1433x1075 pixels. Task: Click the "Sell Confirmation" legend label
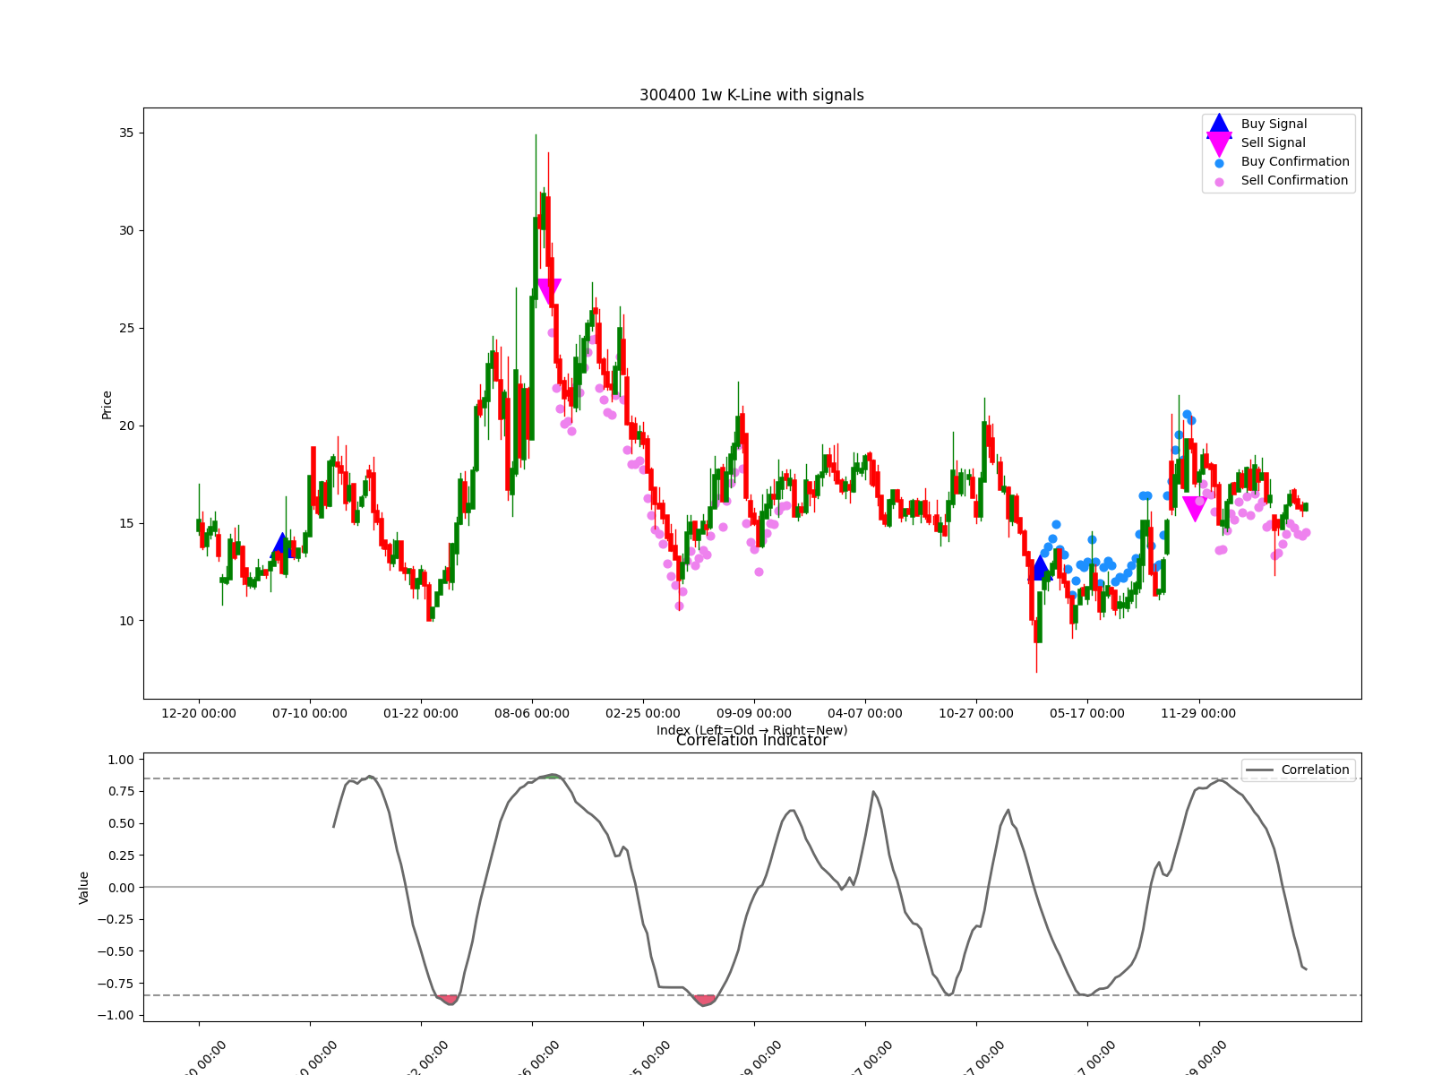(x=1294, y=181)
